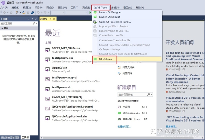The image size is (205, 140).
Task: Click the Undo toolbar icon
Action: coord(38,13)
